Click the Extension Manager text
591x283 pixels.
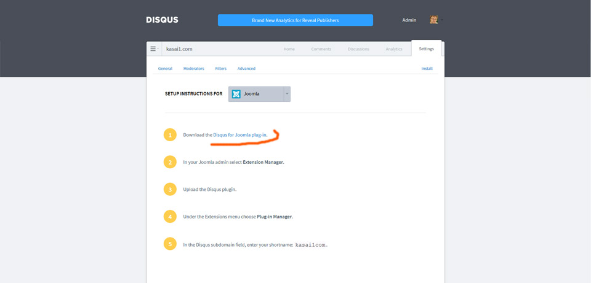pos(263,162)
